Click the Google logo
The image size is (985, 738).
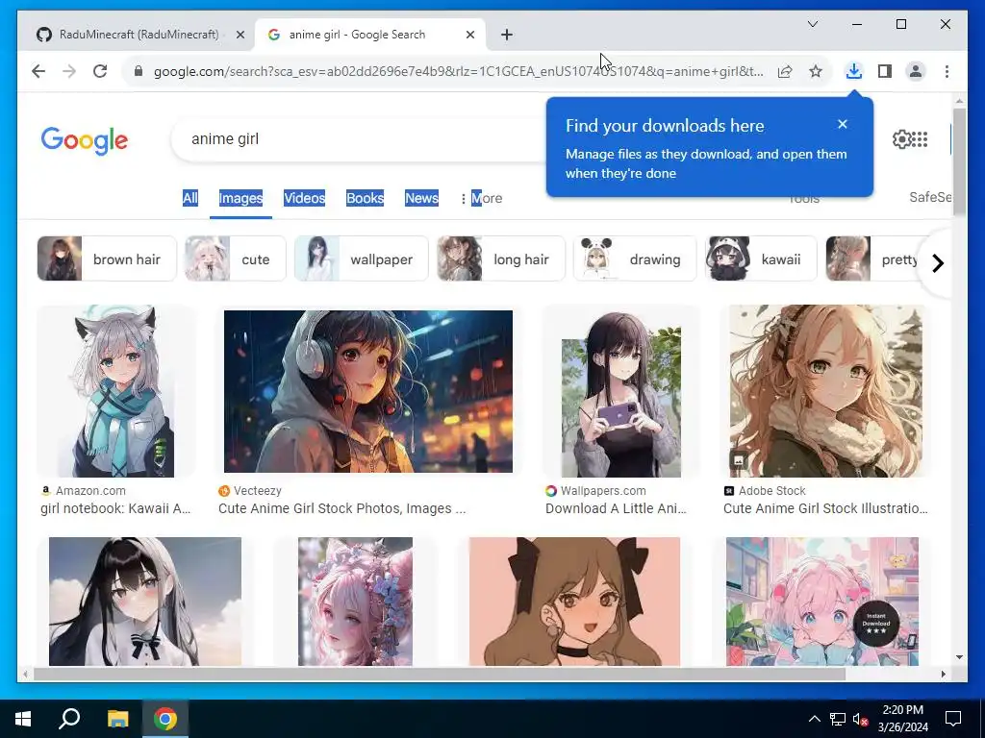[x=85, y=140]
